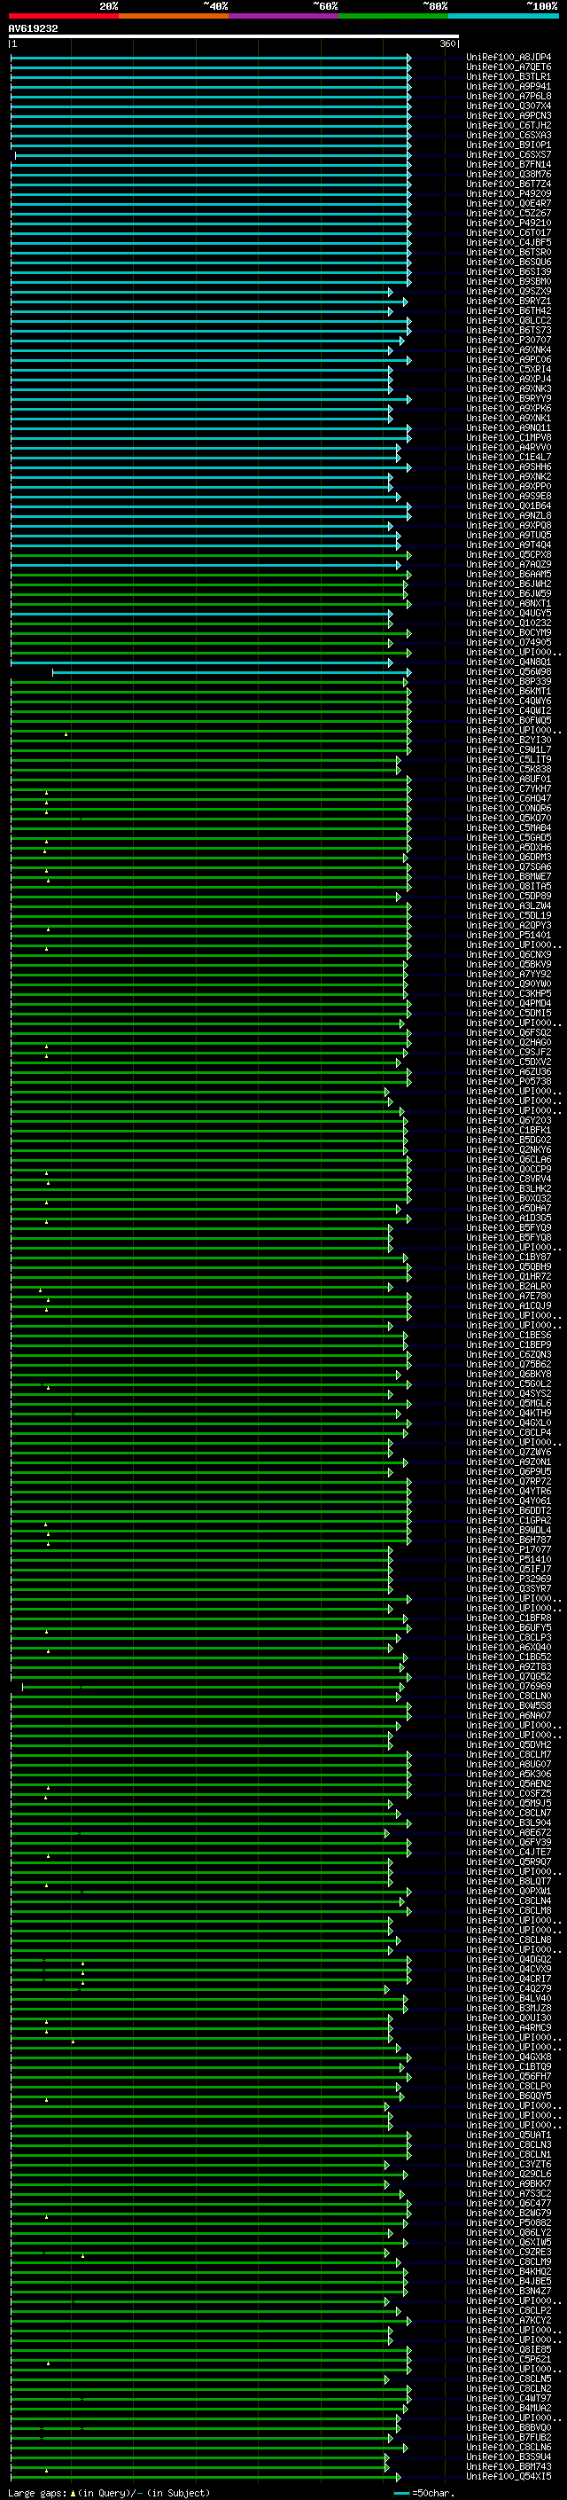The width and height of the screenshot is (567, 2500).
Task: Select the UniRef100_P51401 label
Action: [x=509, y=936]
